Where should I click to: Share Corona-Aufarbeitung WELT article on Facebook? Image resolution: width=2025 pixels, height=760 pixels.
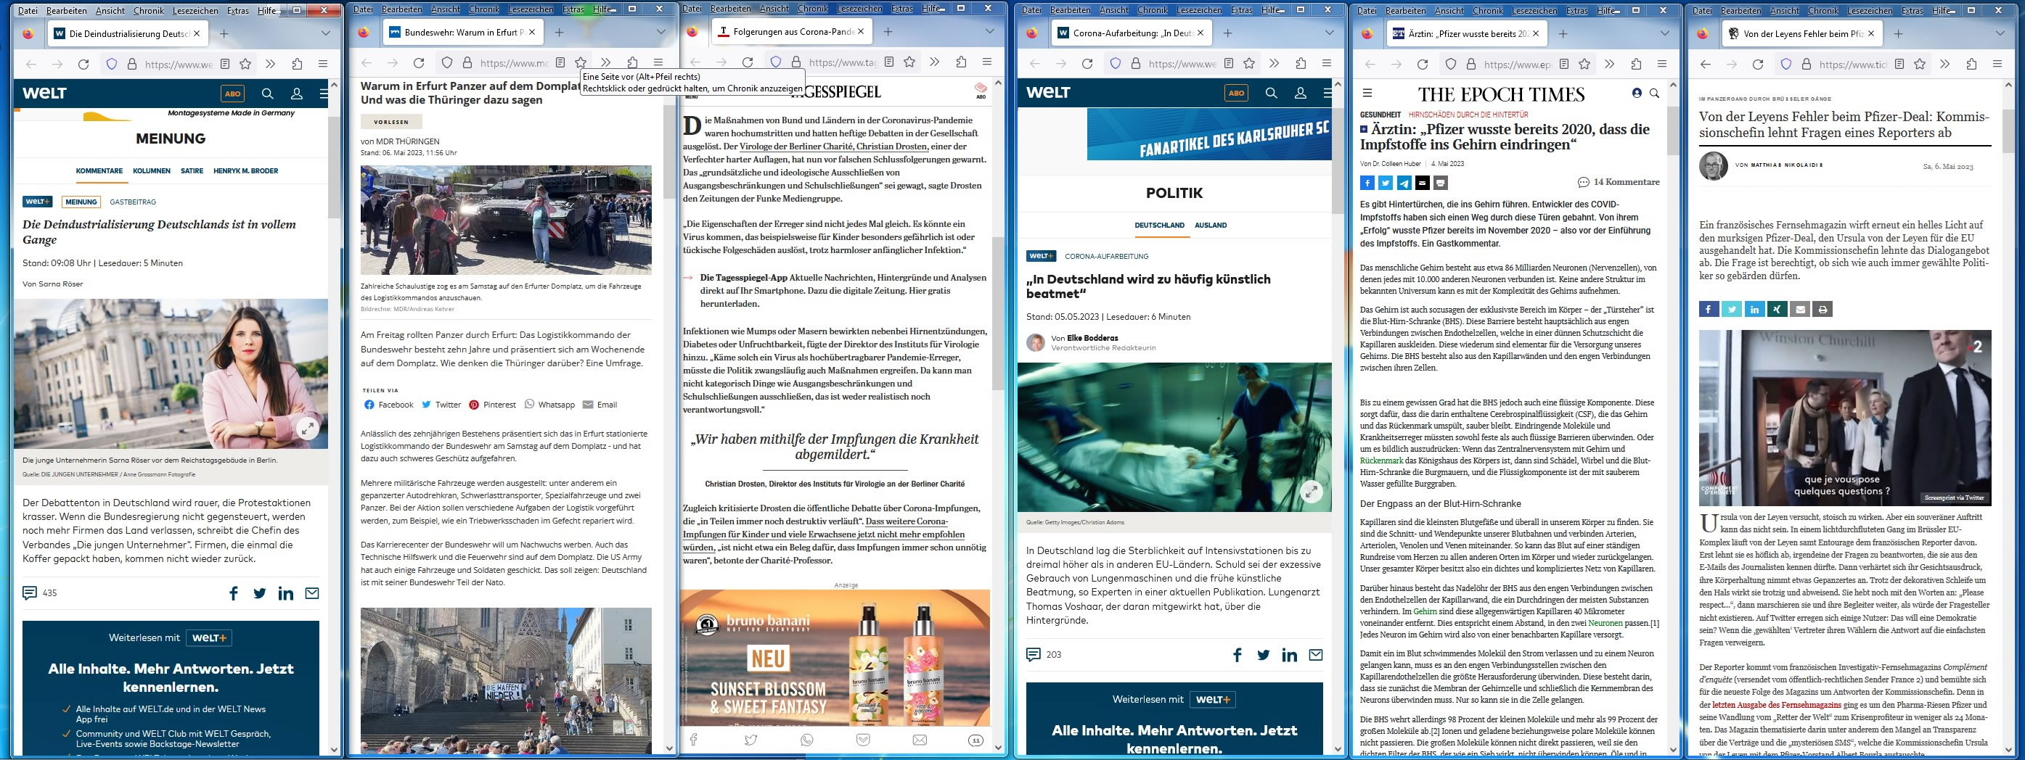[1237, 655]
